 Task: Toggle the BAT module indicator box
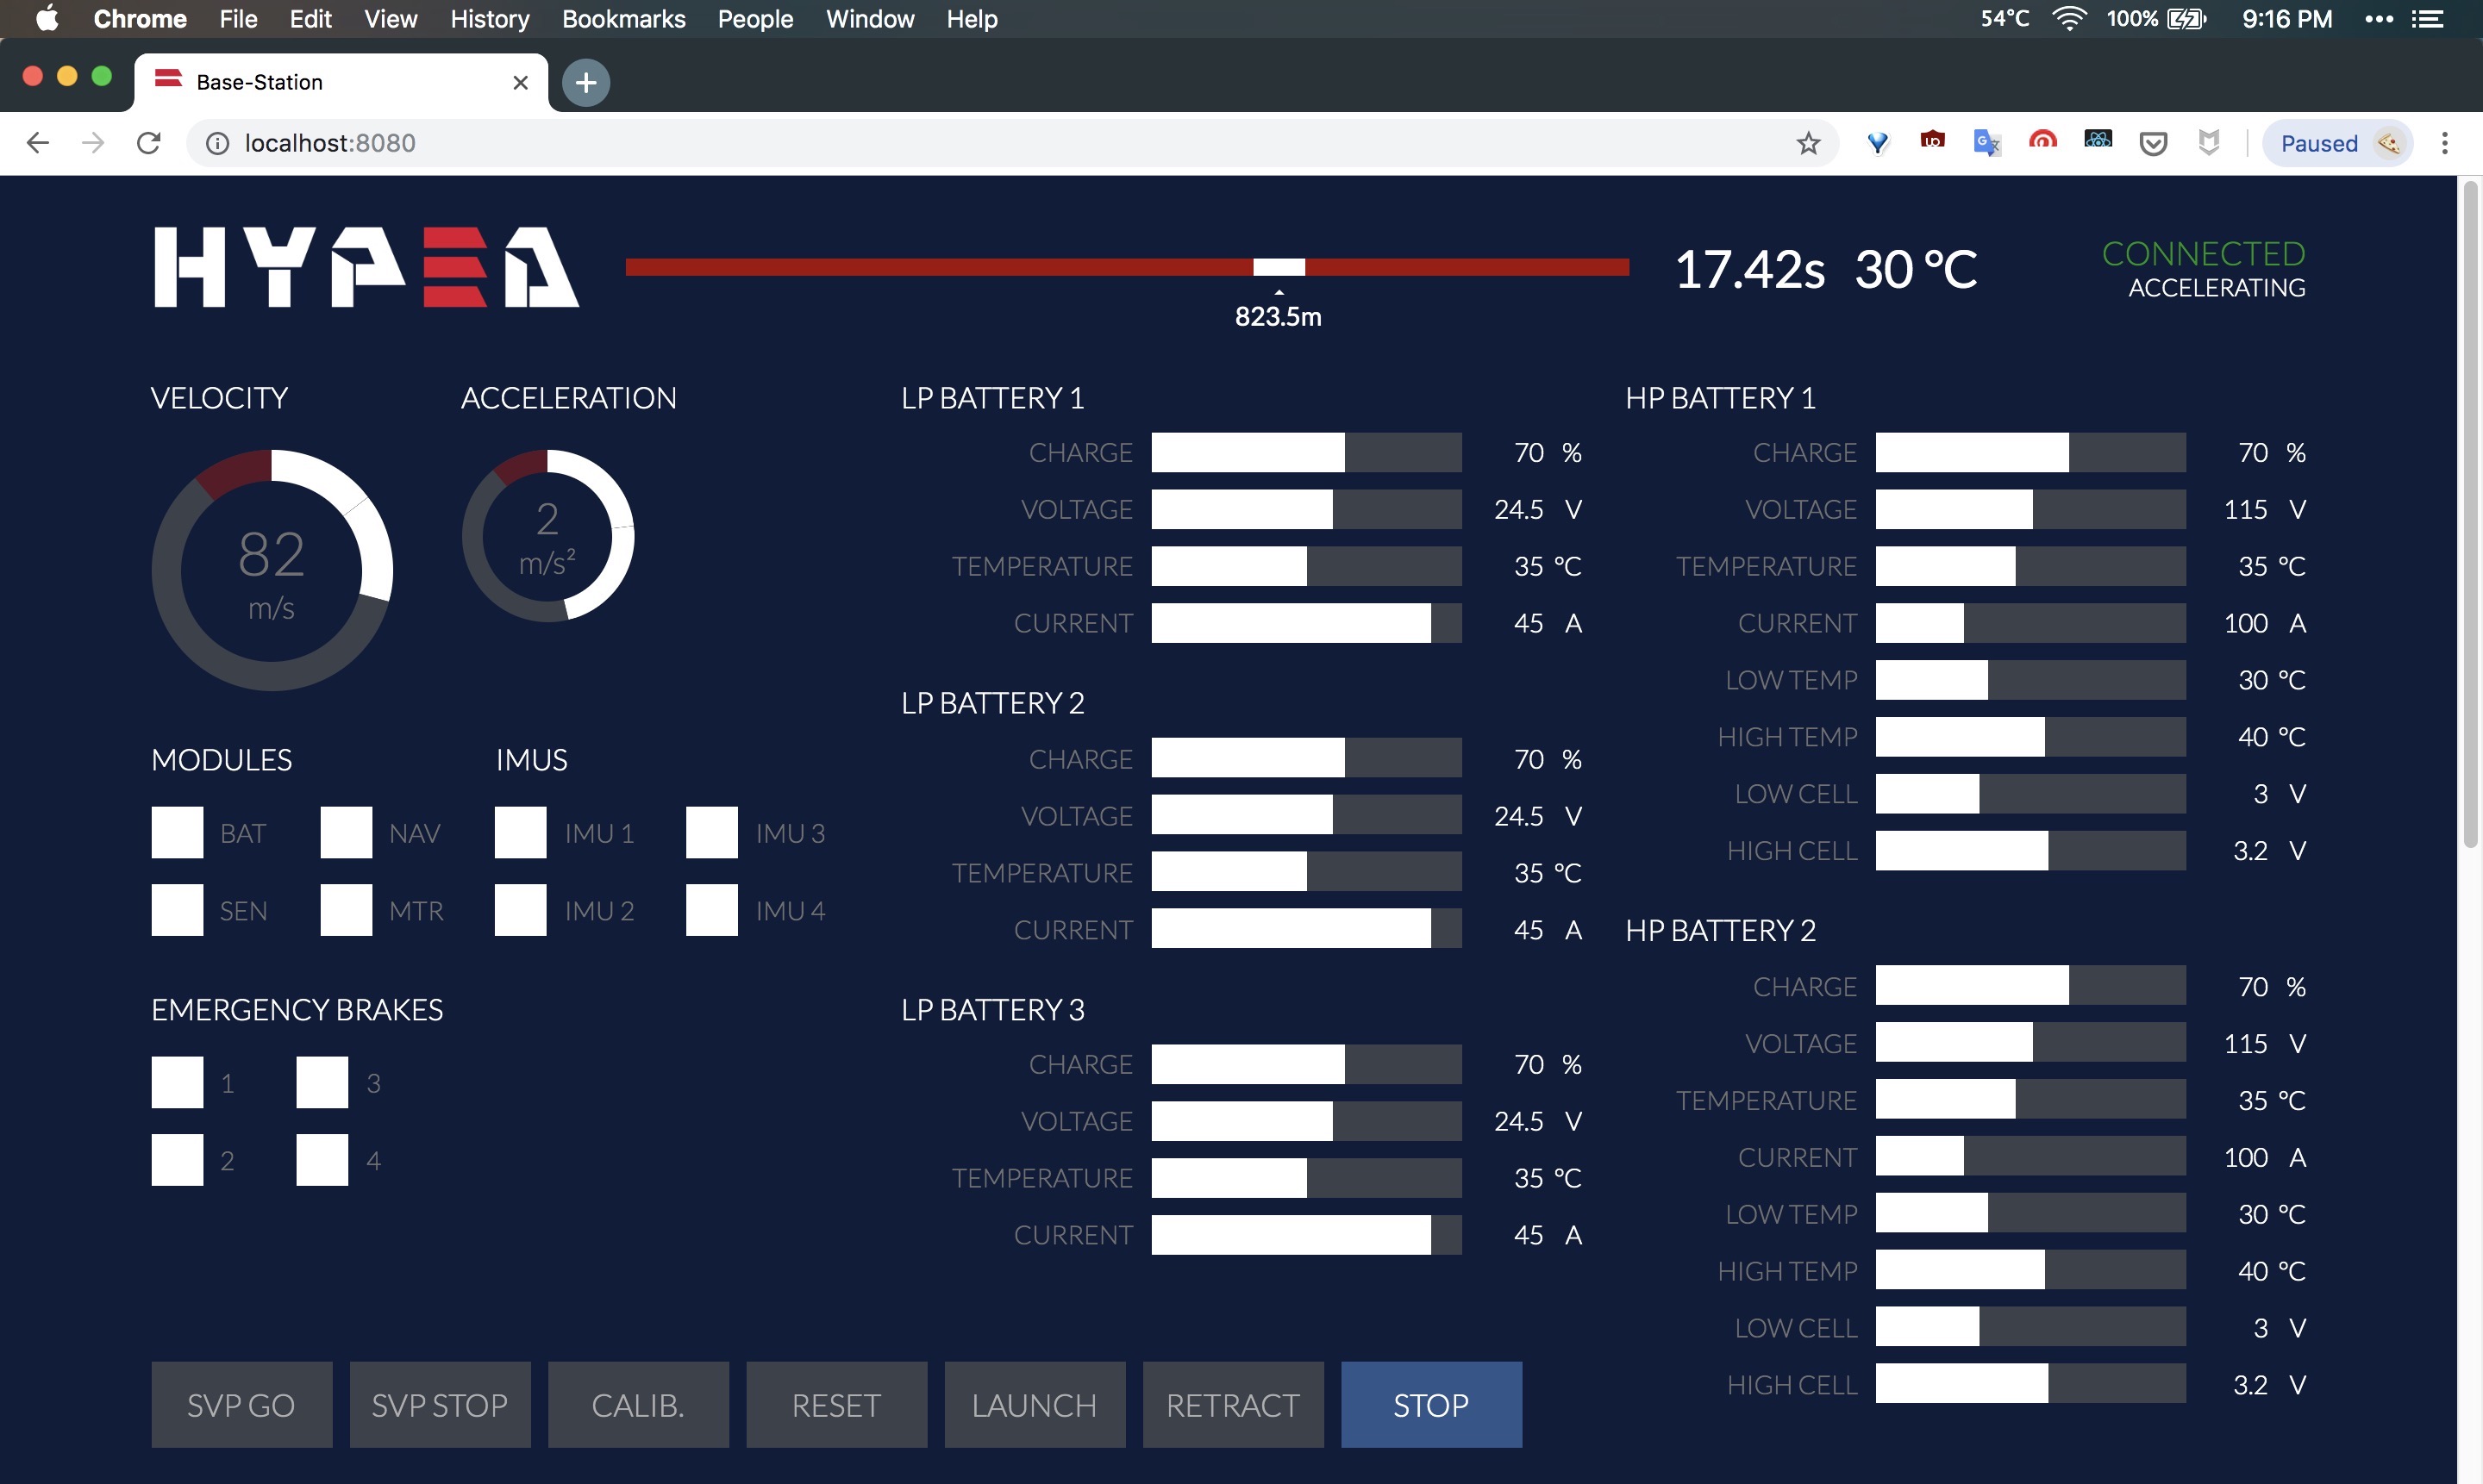point(177,833)
